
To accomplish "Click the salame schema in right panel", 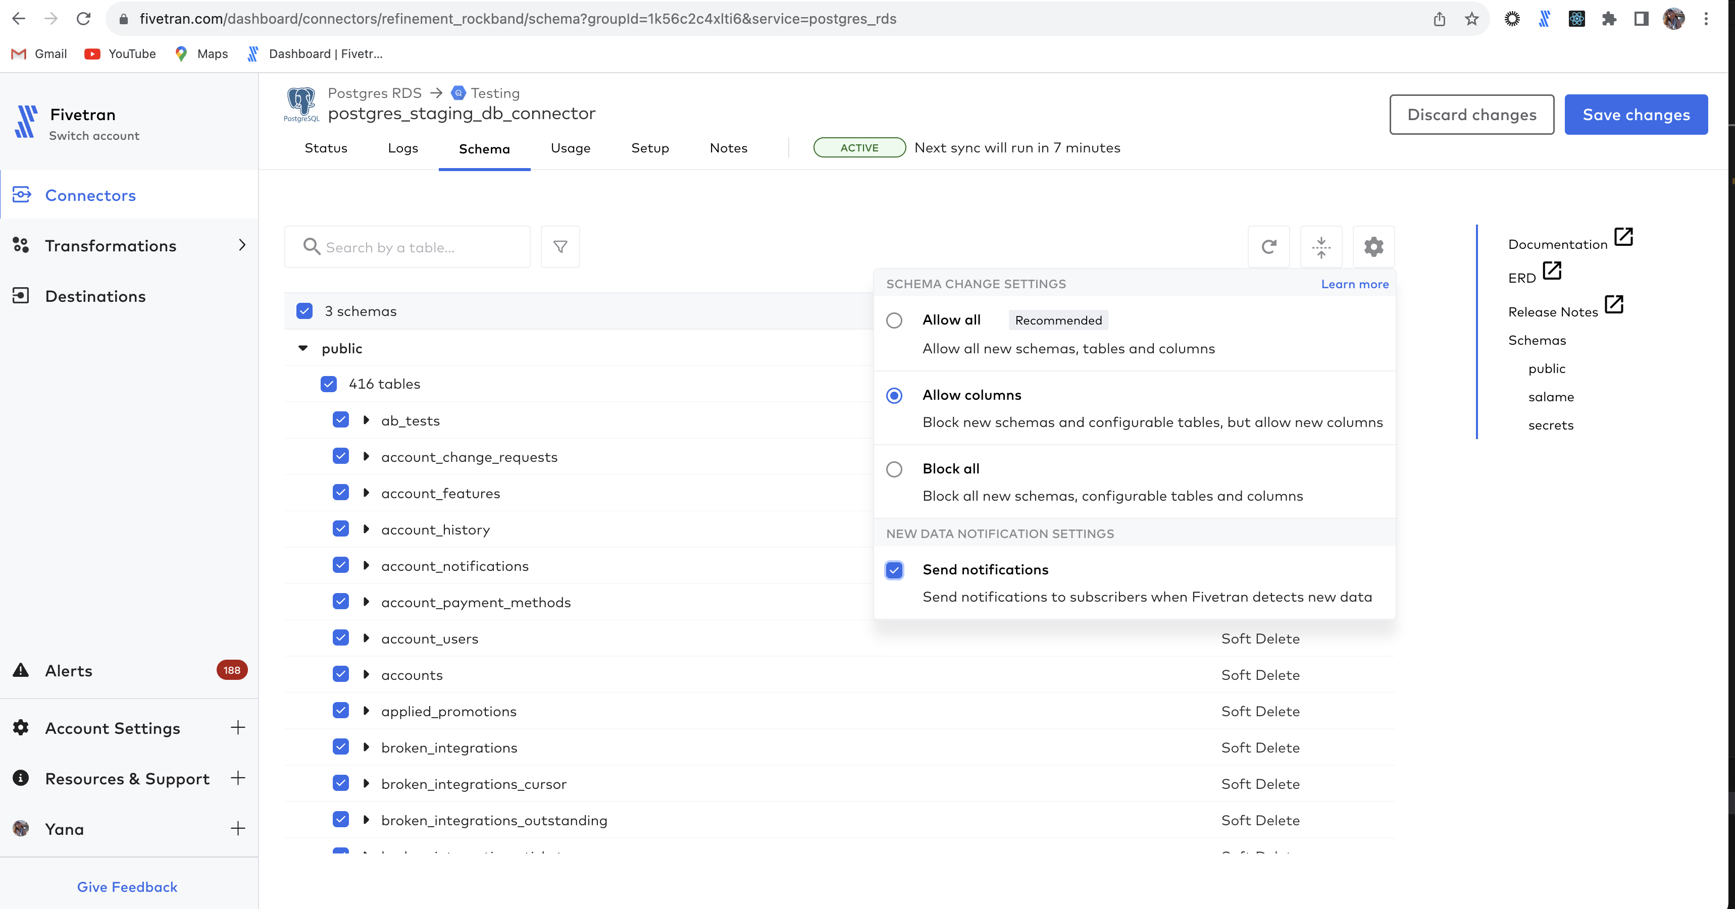I will (1551, 397).
